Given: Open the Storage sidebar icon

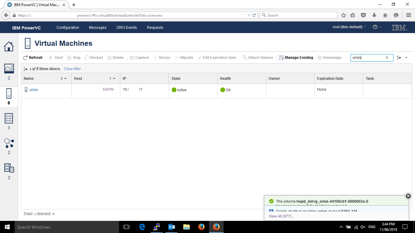Looking at the screenshot, I should [x=9, y=168].
